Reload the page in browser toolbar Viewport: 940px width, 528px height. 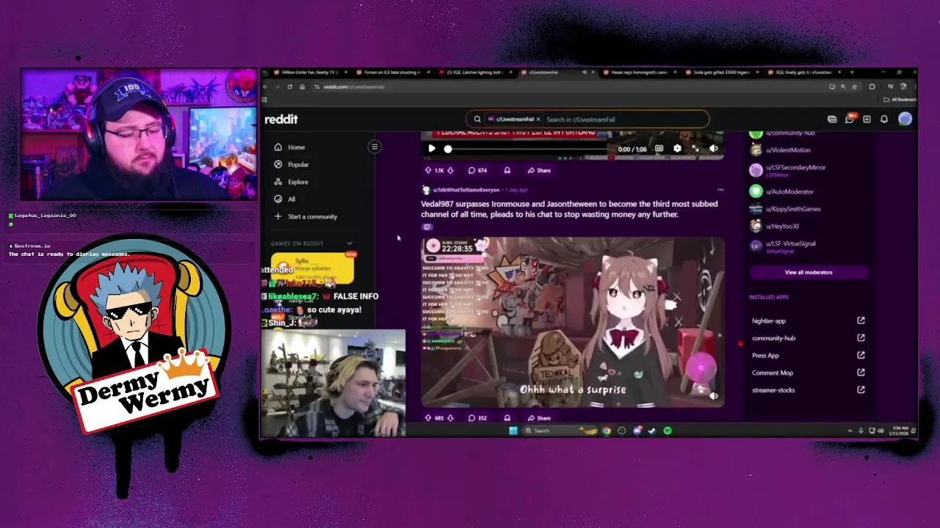pyautogui.click(x=289, y=87)
